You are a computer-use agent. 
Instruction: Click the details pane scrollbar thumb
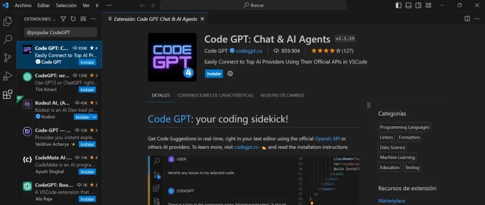[368, 106]
